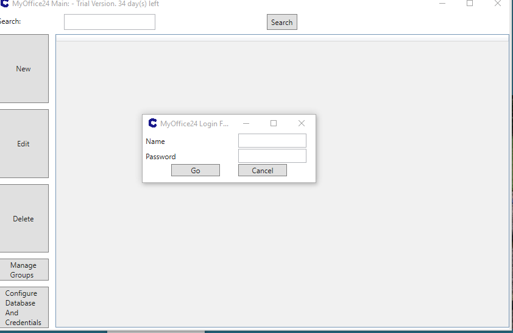
Task: Click the MyOffice24 Main trial version title
Action: pos(85,4)
